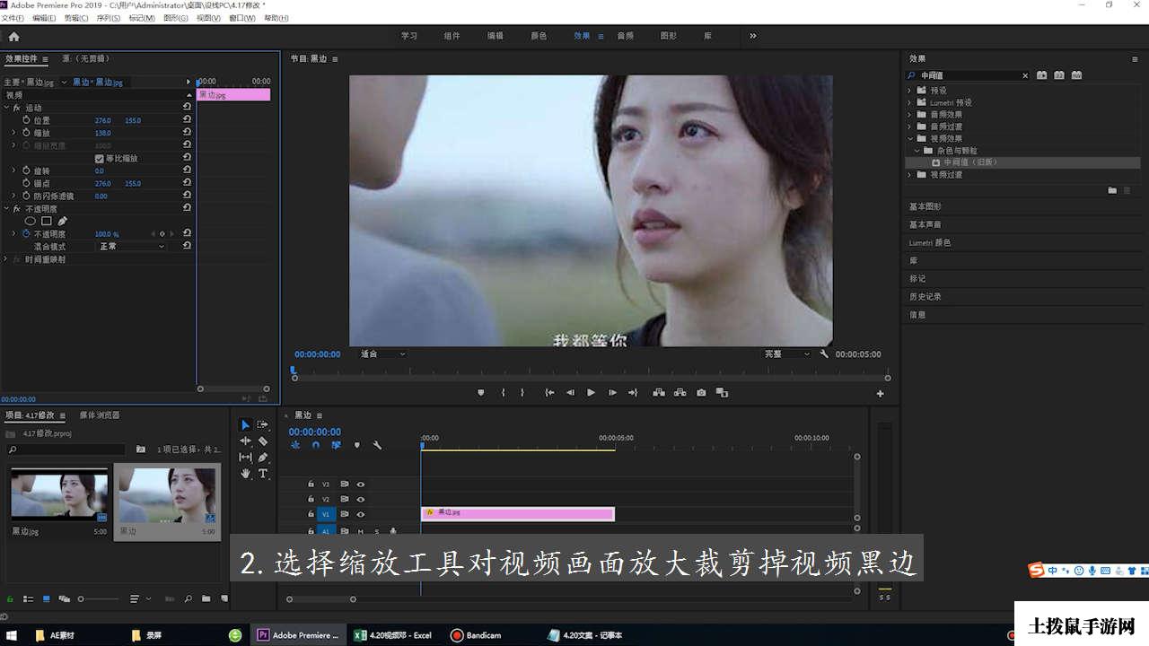Collapse the 运动 effect group

6,108
